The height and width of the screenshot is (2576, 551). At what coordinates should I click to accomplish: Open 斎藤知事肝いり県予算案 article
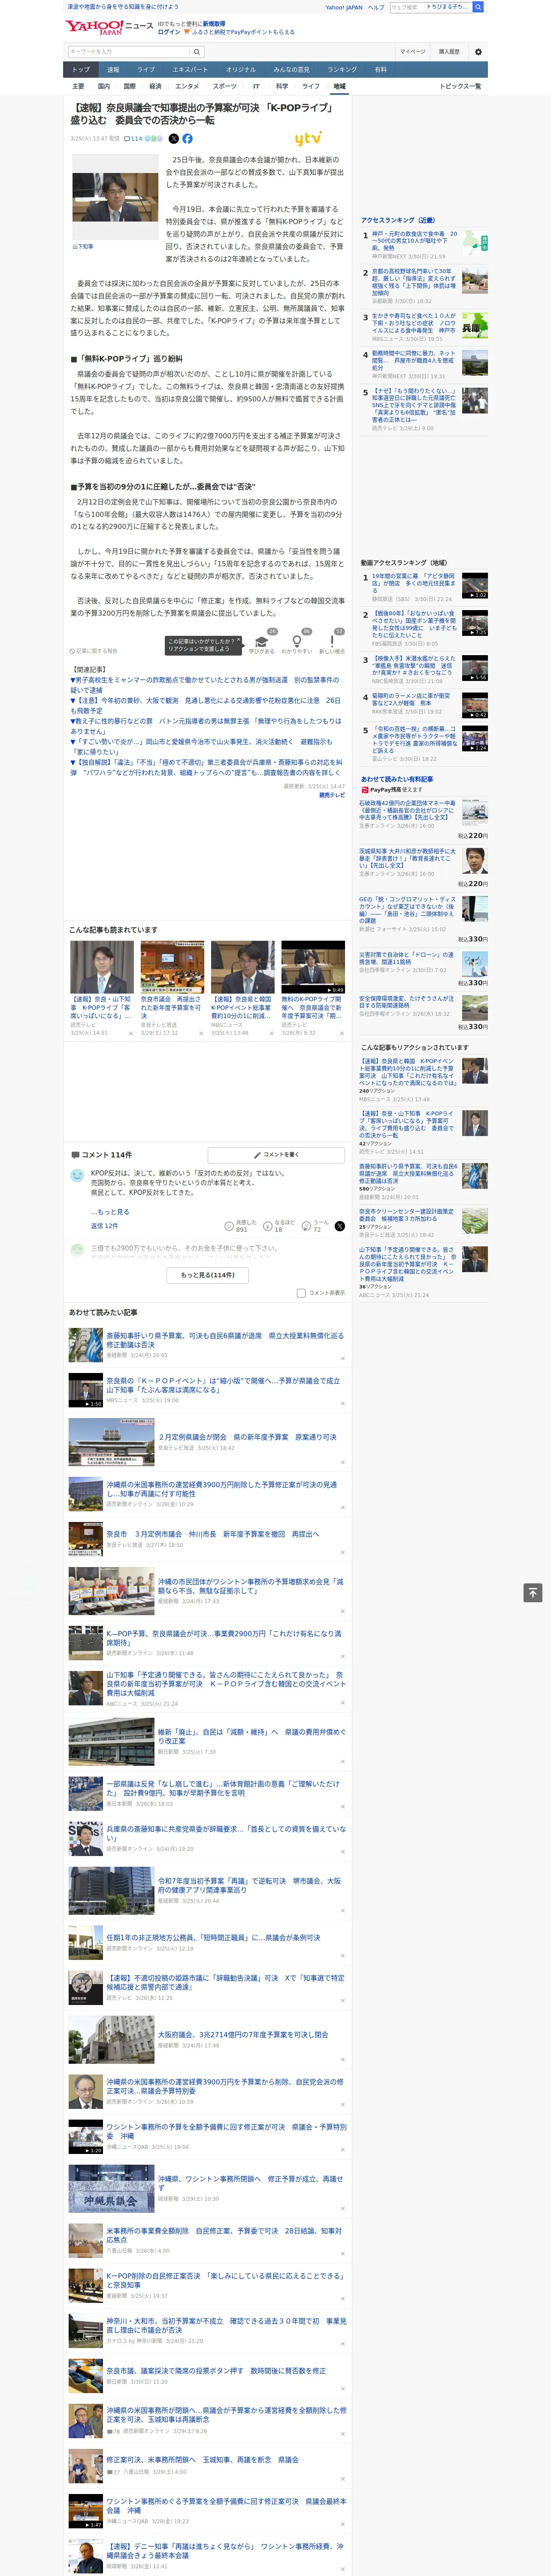coord(225,1340)
